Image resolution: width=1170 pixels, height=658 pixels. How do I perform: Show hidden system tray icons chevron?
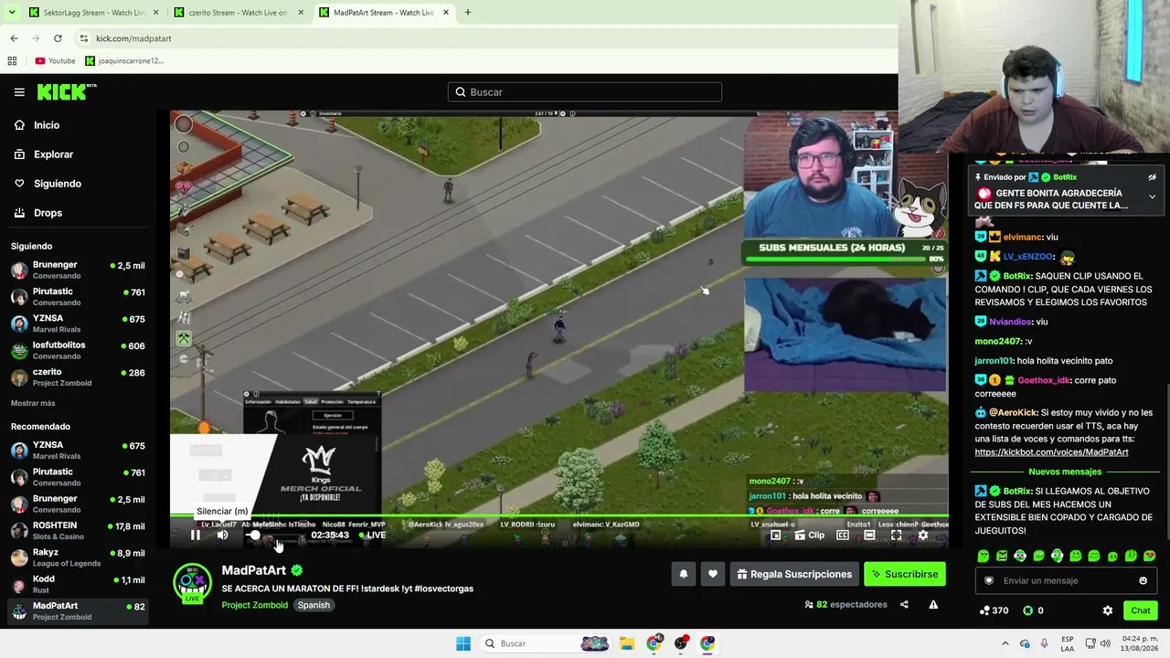[x=1005, y=643]
